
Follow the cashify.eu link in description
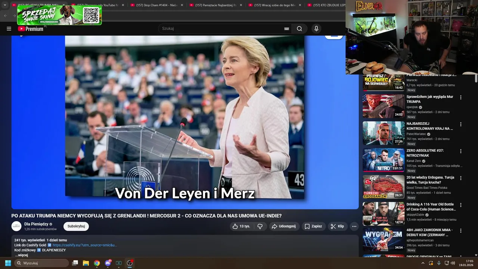click(x=85, y=245)
